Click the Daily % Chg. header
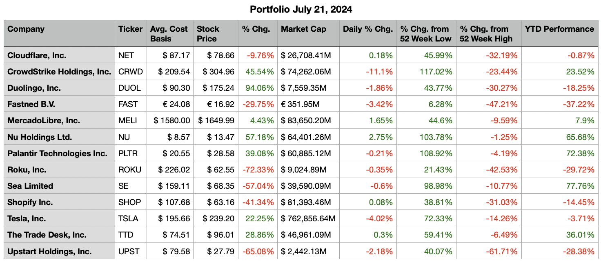Screen dimensions: 601x262 (367, 29)
